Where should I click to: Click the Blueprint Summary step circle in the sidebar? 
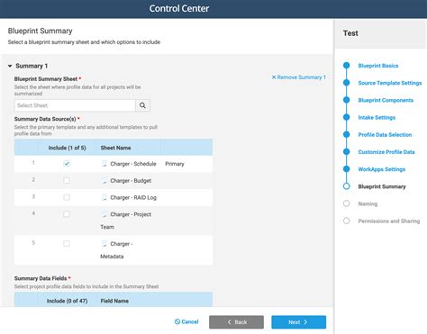347,186
